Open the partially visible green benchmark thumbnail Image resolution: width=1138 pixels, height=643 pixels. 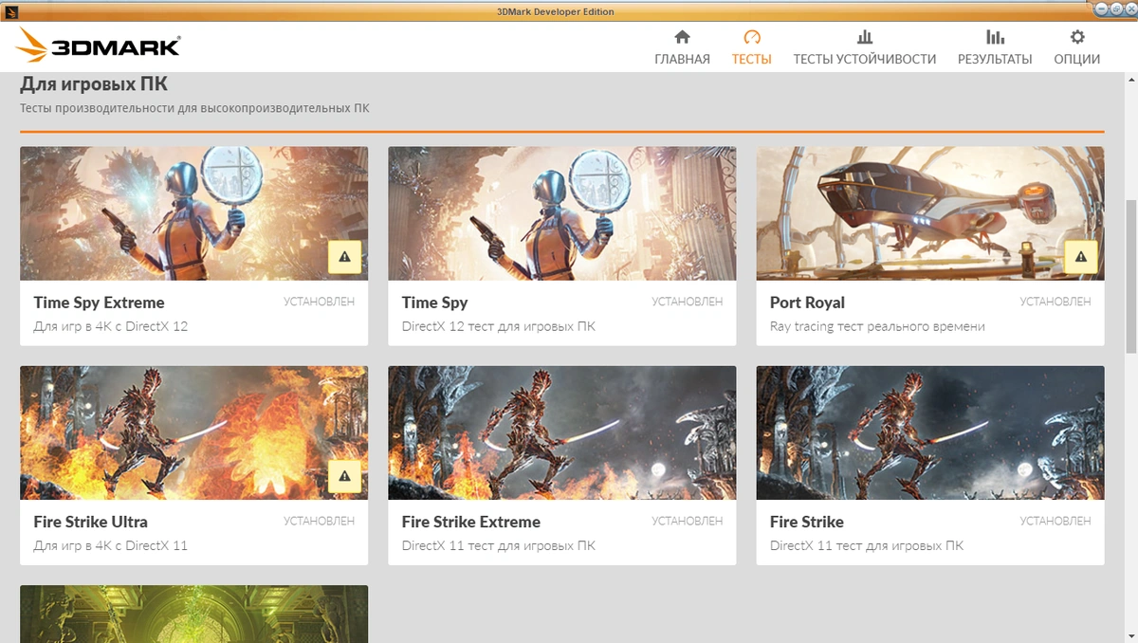click(193, 614)
